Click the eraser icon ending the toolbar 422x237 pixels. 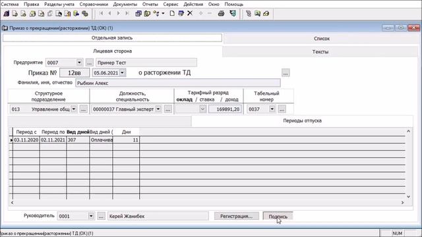tap(266, 13)
